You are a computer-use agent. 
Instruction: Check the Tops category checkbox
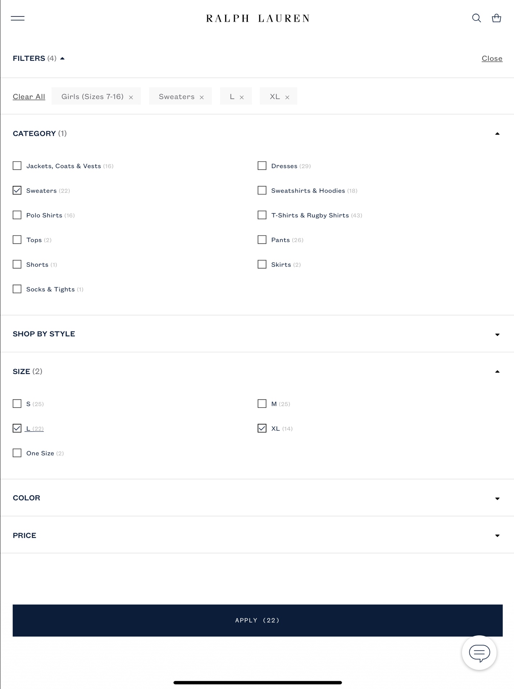[17, 240]
